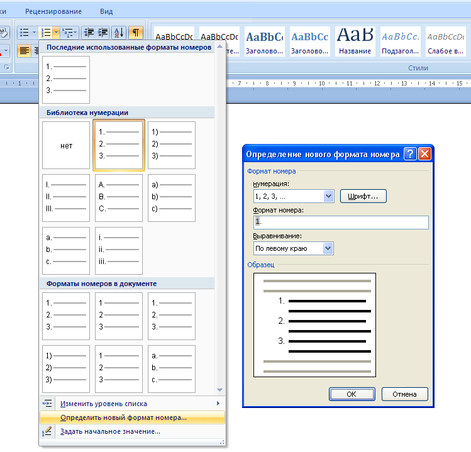This screenshot has height=452, width=471.
Task: Open the Вид ribbon tab
Action: pyautogui.click(x=106, y=11)
